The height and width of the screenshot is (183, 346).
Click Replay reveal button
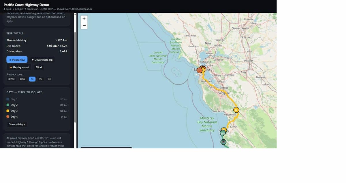click(19, 67)
